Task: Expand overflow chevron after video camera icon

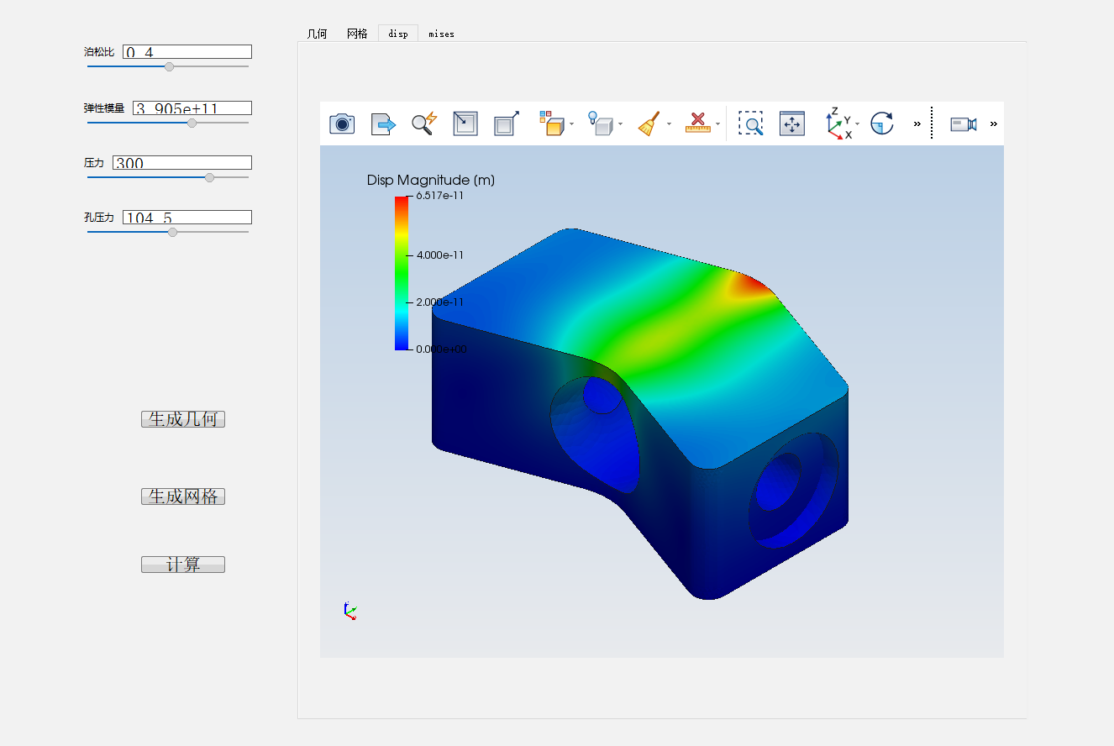Action: click(994, 124)
